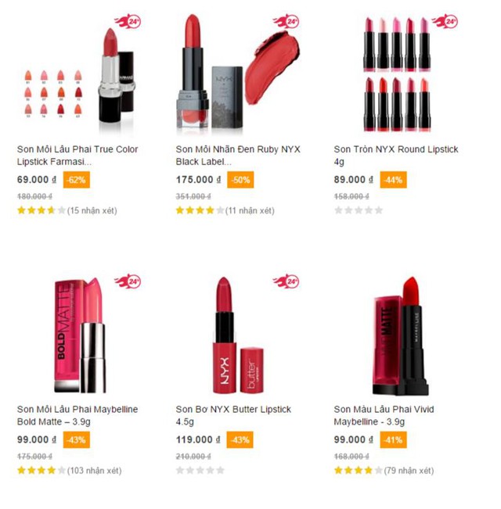
Task: Click the 24h flame badge on NYX Black Label
Action: 286,21
